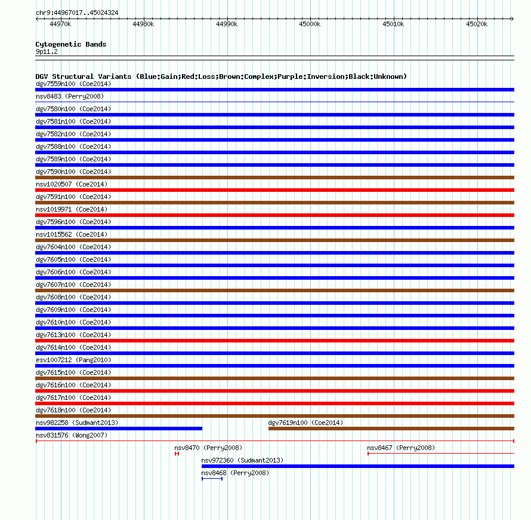The width and height of the screenshot is (531, 520).
Task: Click the esv1007212 (Pang2010) variant label
Action: pyautogui.click(x=73, y=360)
